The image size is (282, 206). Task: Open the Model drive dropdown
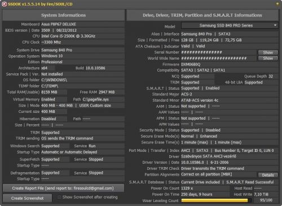coord(230,25)
